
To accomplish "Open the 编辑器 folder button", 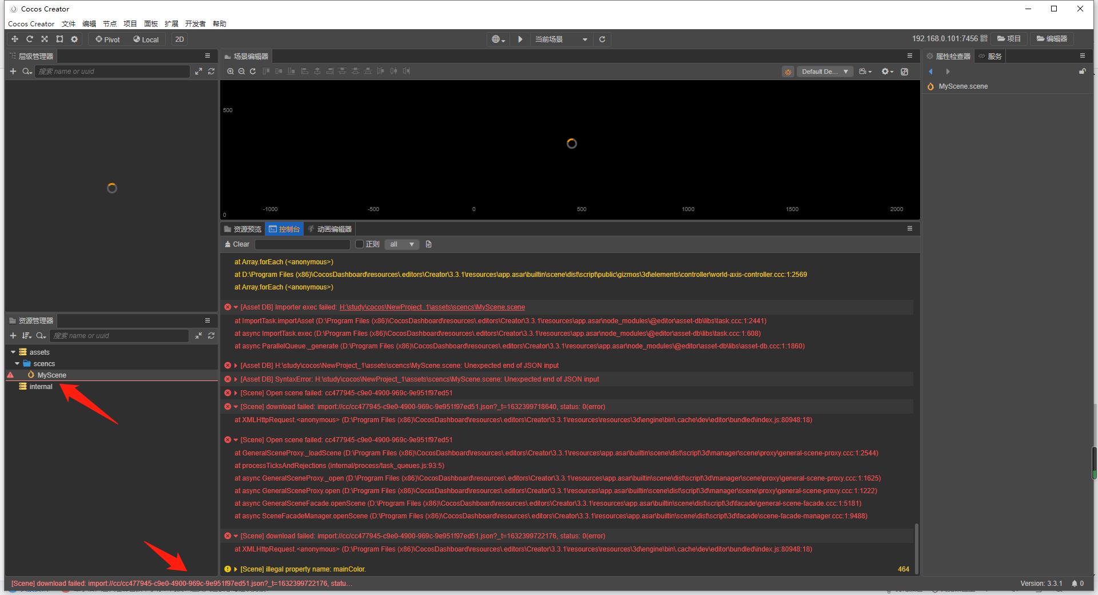I will (1052, 39).
